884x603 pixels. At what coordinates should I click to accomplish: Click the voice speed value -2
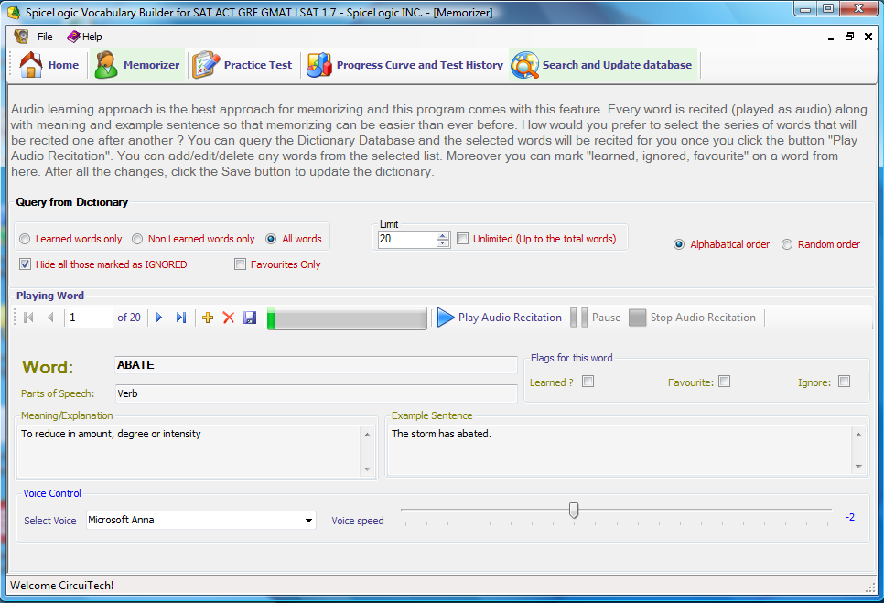coord(850,517)
